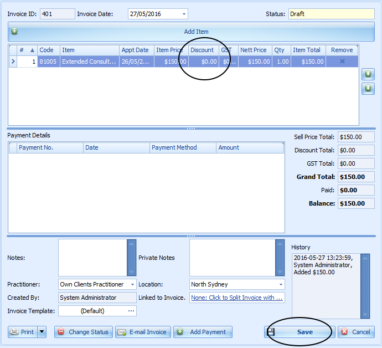
Task: Click the Remove column header
Action: [342, 50]
